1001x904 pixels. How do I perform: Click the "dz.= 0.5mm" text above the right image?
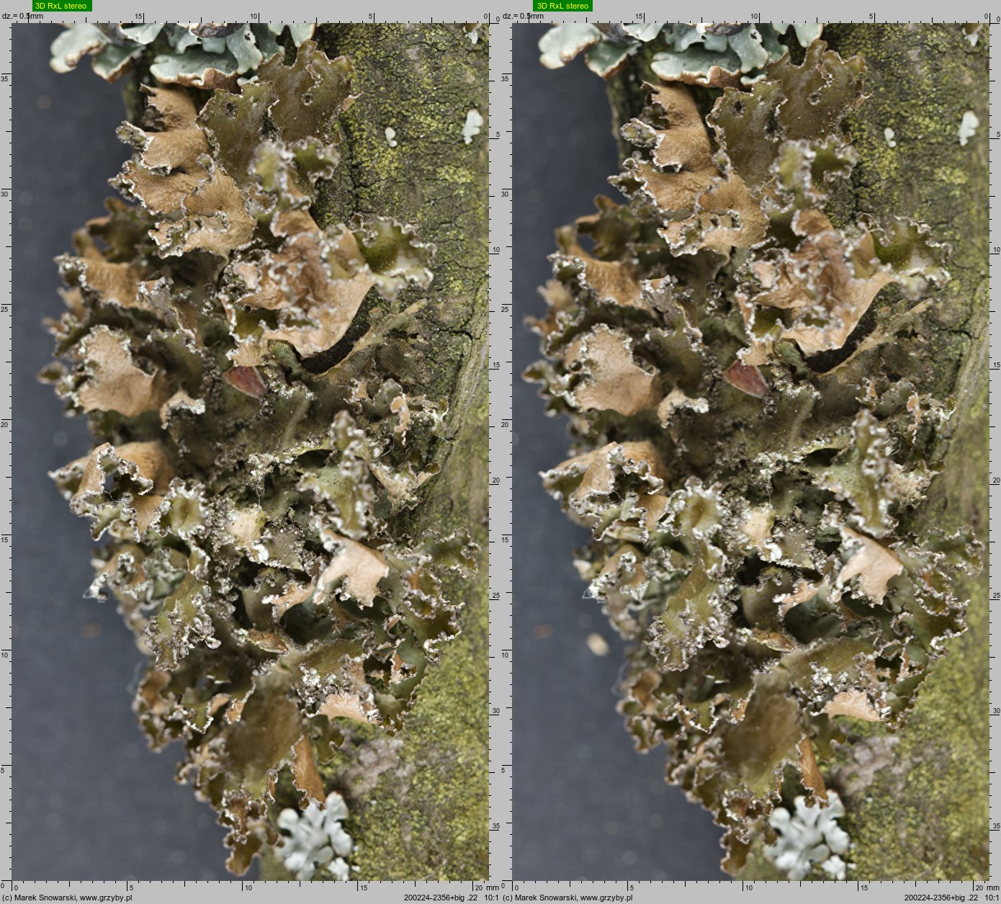(x=524, y=16)
